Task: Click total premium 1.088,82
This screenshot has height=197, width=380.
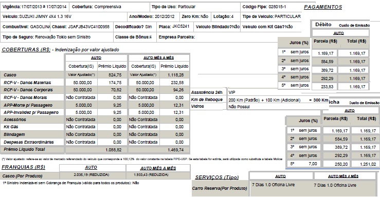Action: pyautogui.click(x=114, y=150)
